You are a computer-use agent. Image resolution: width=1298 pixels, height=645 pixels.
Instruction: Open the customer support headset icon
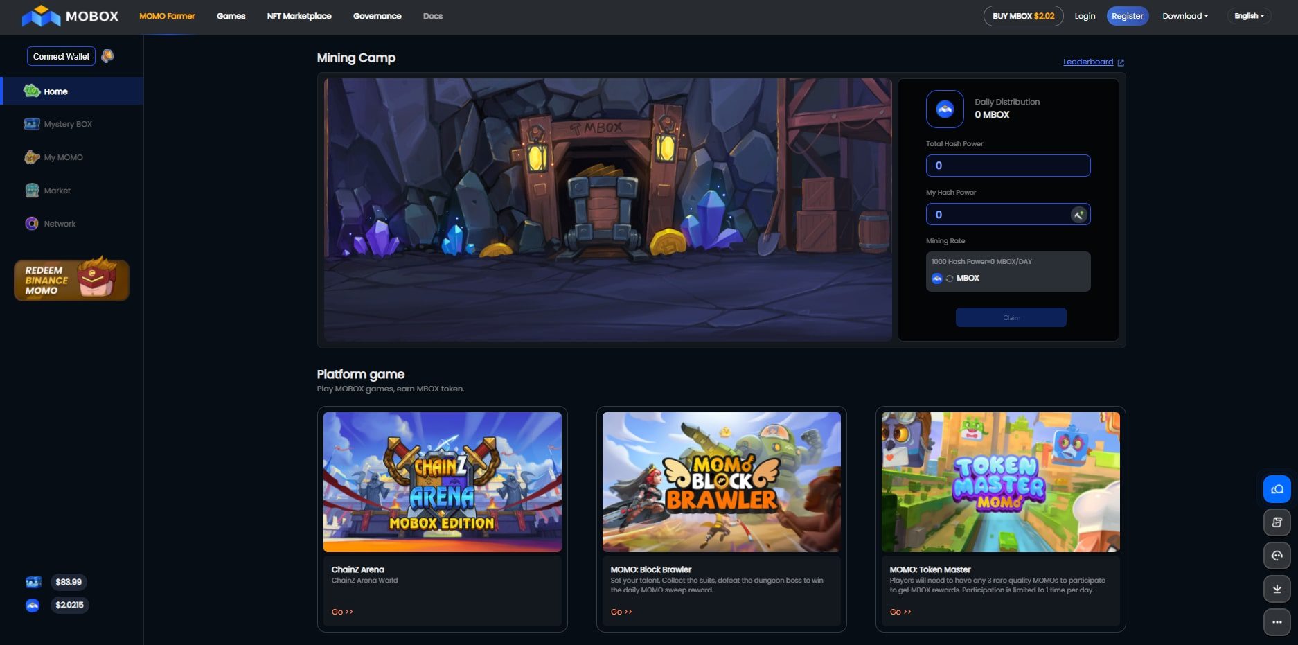(1277, 556)
